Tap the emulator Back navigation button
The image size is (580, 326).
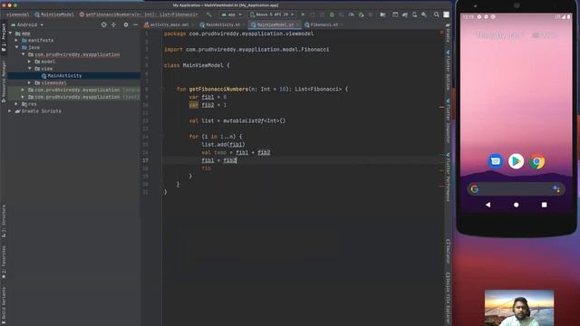(488, 205)
